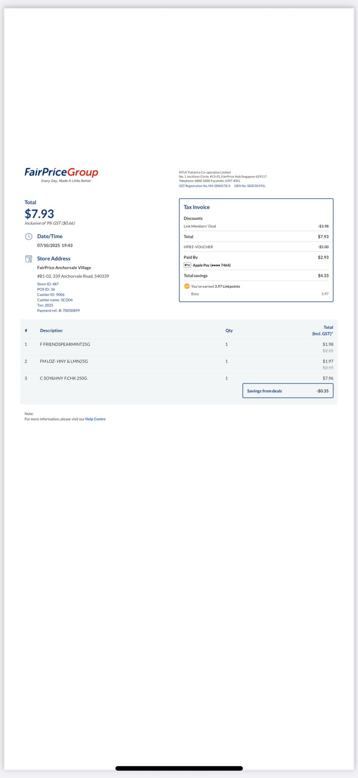Click the HPB E-VOUCHER row

click(256, 247)
